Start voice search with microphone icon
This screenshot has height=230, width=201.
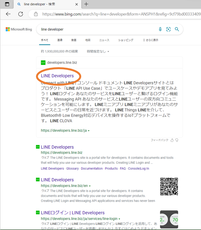160,29
